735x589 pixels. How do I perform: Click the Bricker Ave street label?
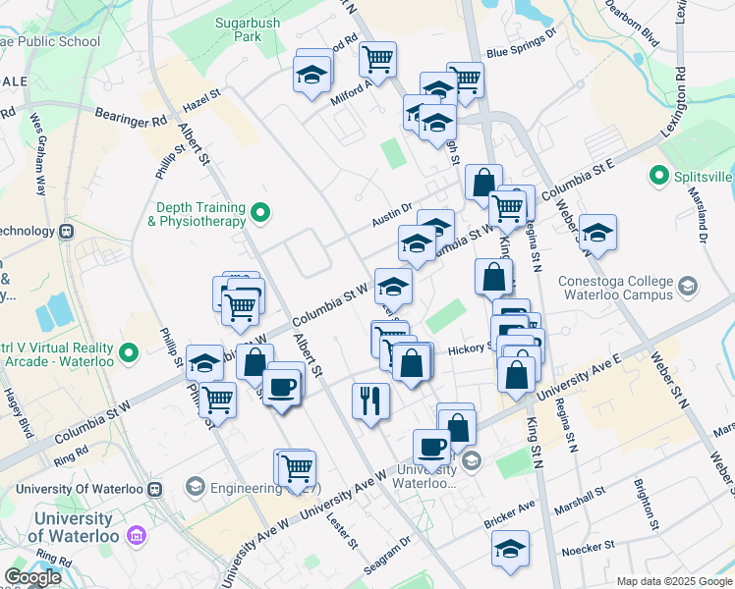(x=510, y=514)
